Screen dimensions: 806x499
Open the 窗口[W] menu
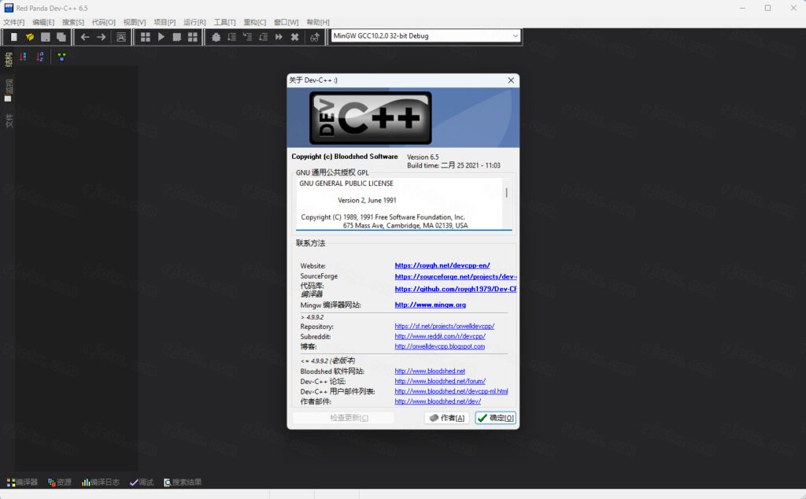pos(286,22)
